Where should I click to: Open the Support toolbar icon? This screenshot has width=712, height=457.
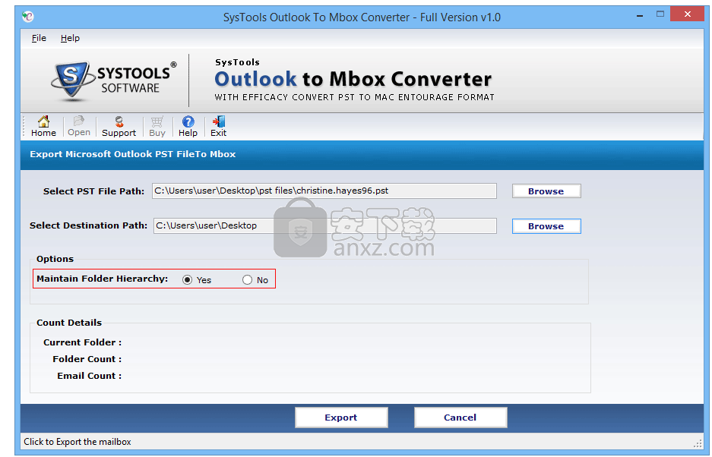tap(119, 126)
